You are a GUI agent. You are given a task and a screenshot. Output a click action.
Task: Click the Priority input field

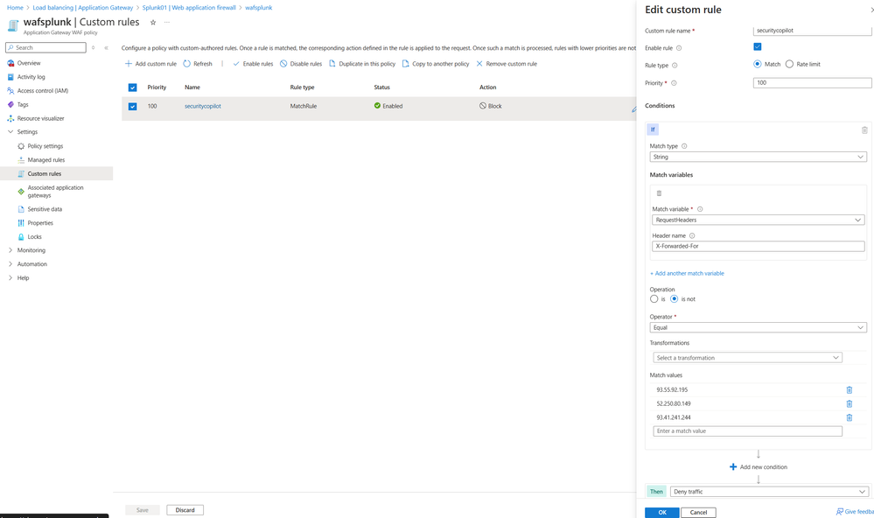point(812,82)
